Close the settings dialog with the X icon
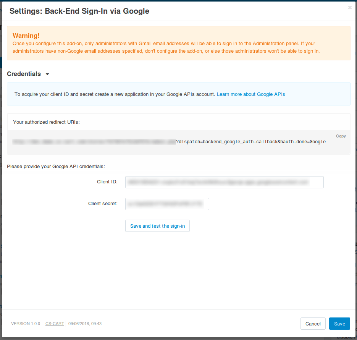The image size is (357, 340). pos(350,7)
